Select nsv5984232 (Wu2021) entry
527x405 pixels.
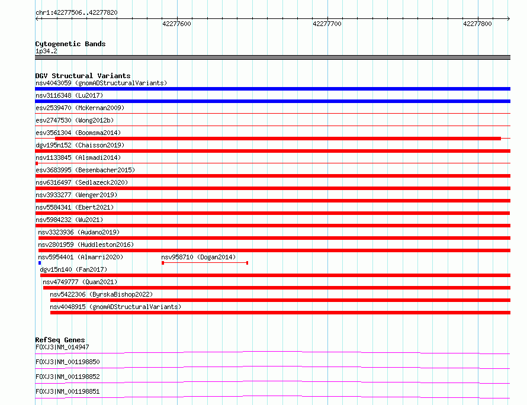(x=69, y=220)
